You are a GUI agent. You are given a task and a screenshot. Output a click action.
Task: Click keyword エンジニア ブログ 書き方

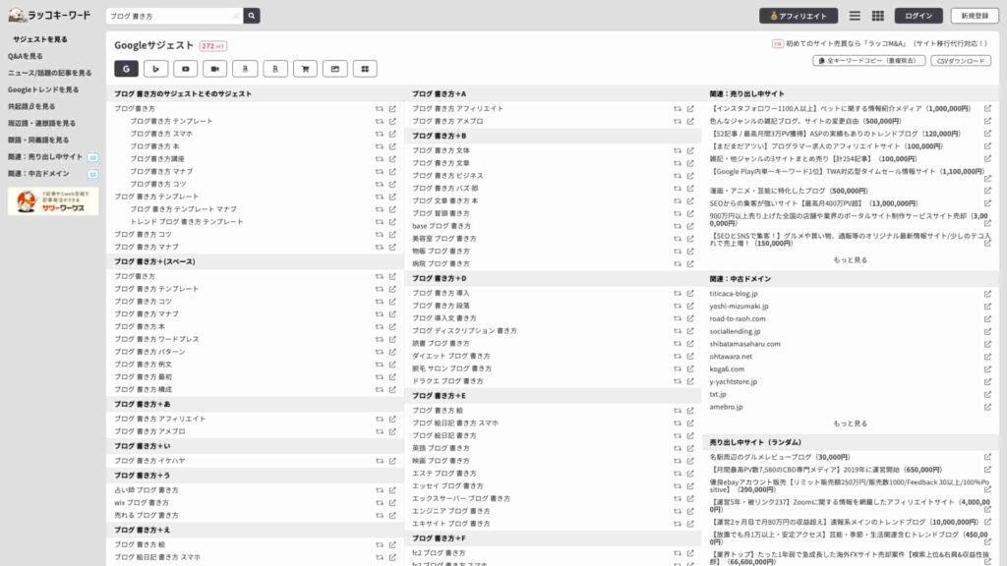click(x=450, y=511)
